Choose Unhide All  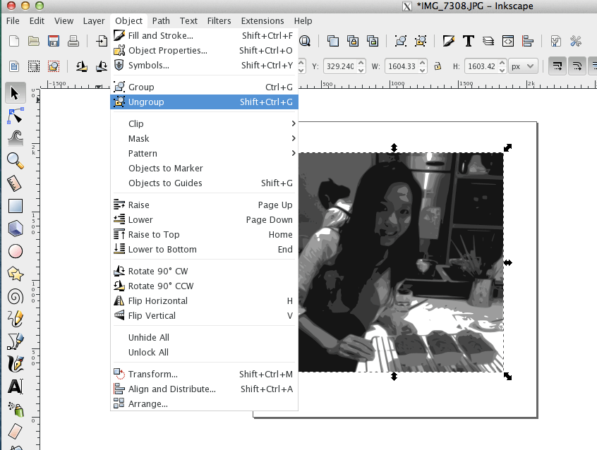[x=204, y=337]
